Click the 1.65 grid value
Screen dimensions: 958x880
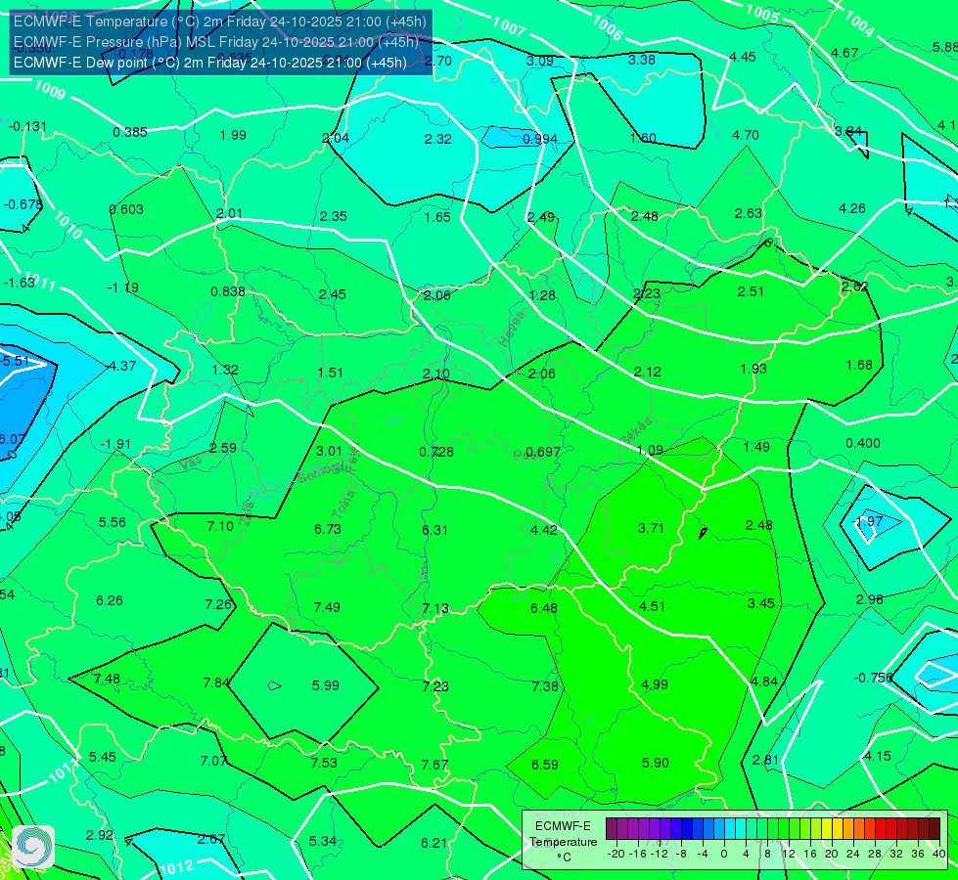coord(438,217)
